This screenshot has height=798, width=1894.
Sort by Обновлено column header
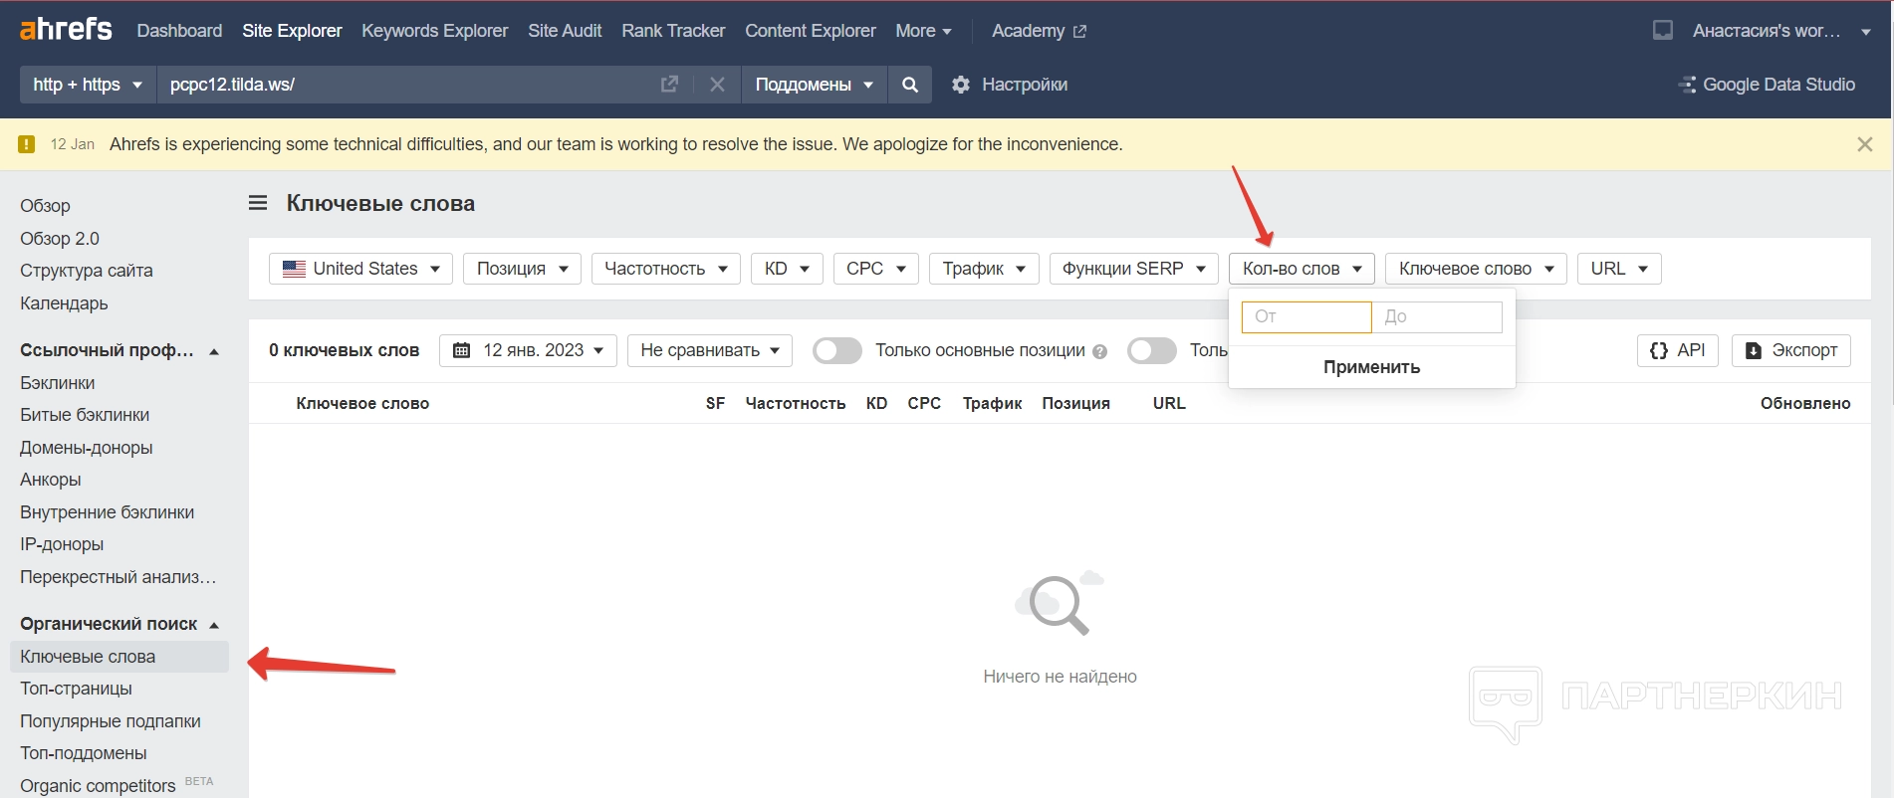click(x=1805, y=403)
